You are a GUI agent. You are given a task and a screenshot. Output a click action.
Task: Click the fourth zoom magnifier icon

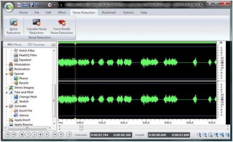(216, 135)
